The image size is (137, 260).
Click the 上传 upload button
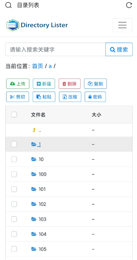coord(18,84)
